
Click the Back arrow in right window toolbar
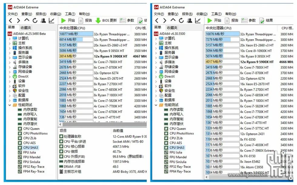click(157, 21)
